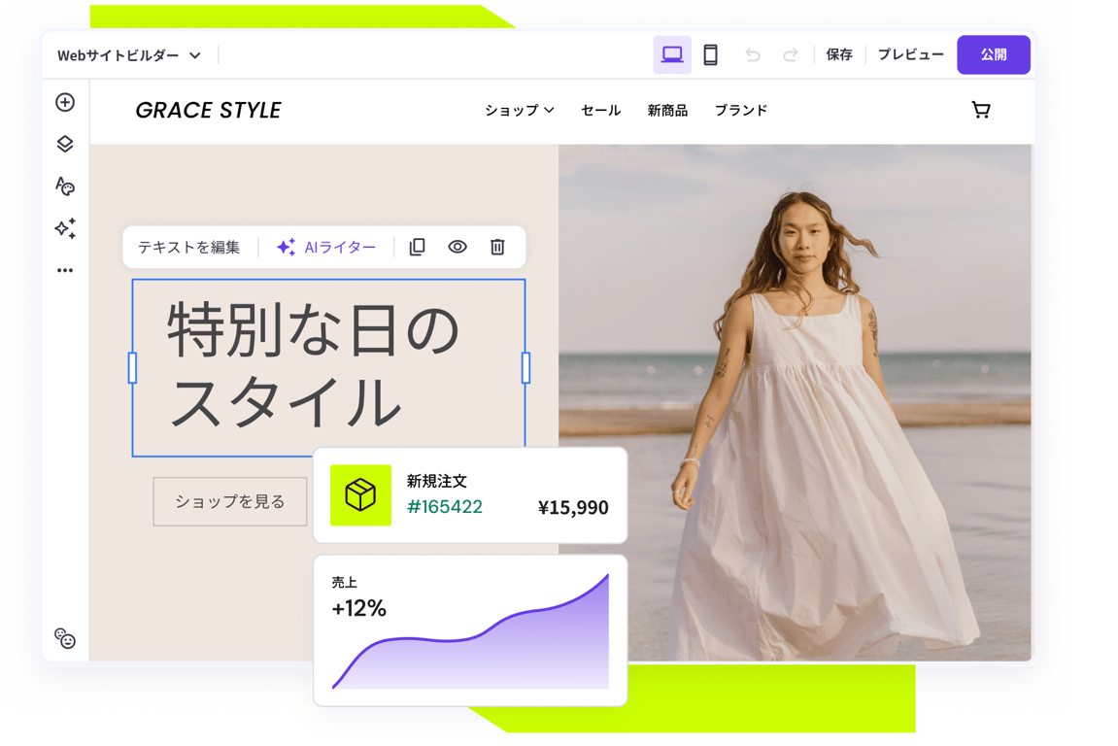Open AI tools sparkle icon in sidebar

(65, 228)
